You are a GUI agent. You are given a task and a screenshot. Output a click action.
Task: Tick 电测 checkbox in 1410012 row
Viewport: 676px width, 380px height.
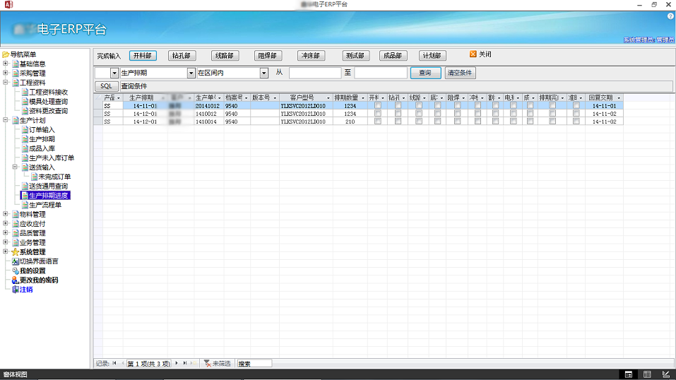pos(513,114)
